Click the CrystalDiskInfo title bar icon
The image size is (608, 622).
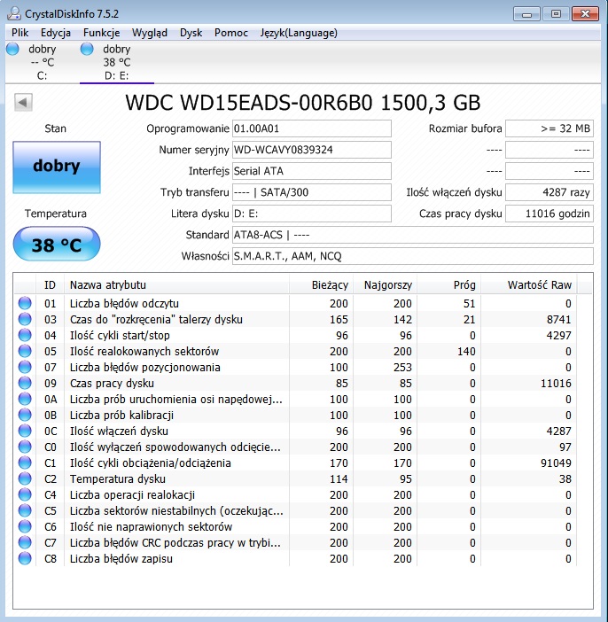pyautogui.click(x=14, y=13)
